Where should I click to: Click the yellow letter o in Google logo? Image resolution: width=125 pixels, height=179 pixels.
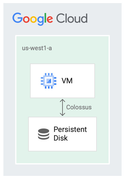coord(33,19)
